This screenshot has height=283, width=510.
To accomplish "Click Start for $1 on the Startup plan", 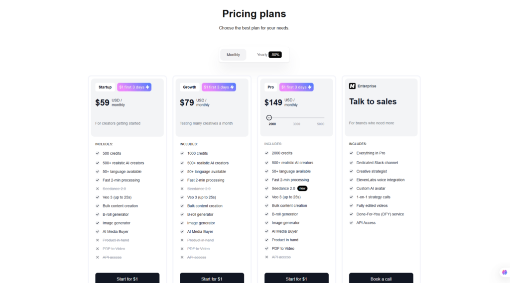I will [x=127, y=279].
